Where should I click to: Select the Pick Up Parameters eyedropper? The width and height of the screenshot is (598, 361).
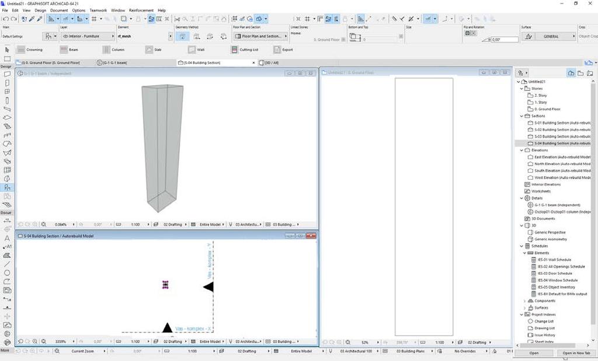[x=32, y=19]
